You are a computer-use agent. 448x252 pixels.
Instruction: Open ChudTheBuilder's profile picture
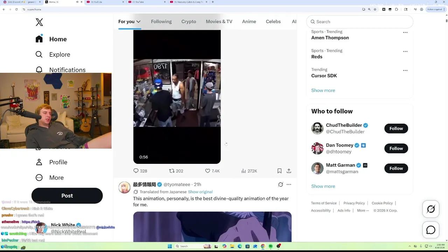317,128
